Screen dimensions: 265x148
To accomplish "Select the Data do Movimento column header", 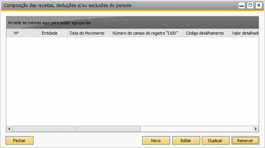I will pyautogui.click(x=89, y=33).
